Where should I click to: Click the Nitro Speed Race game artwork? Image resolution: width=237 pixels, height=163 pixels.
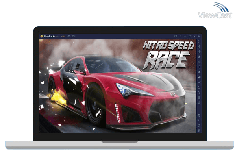click(x=118, y=86)
